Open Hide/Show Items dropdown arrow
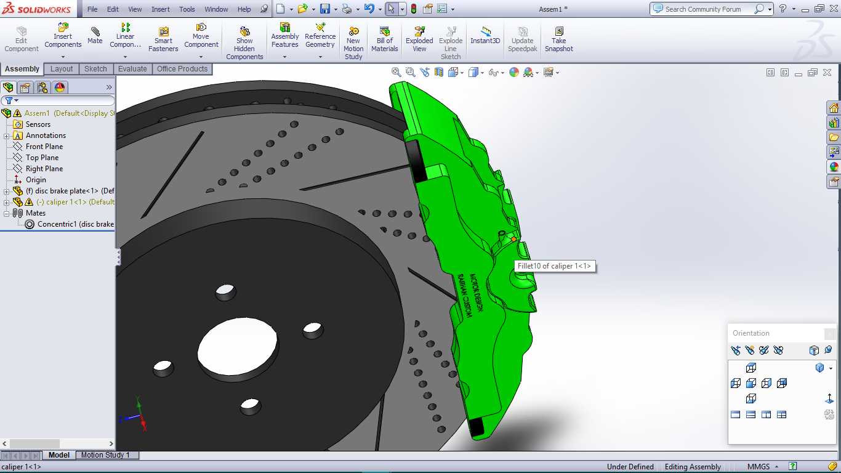 (502, 73)
